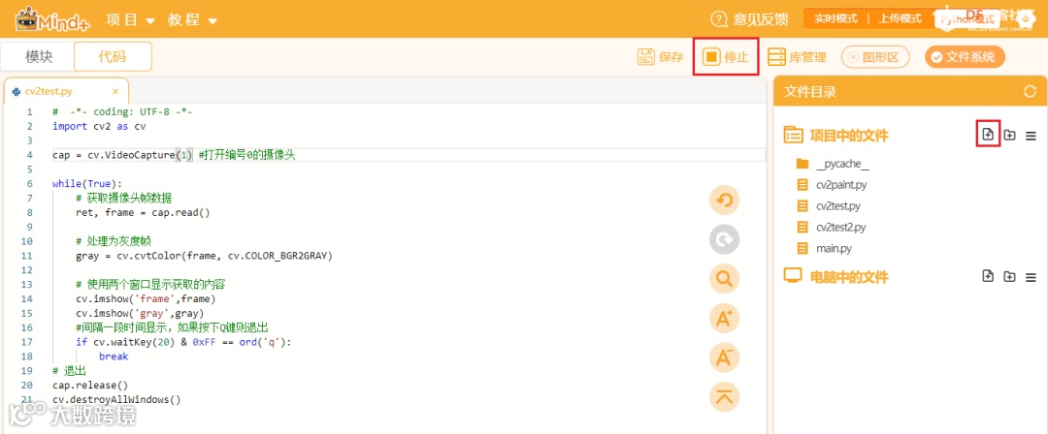The image size is (1048, 434).
Task: Click the 保存 save button
Action: 661,57
